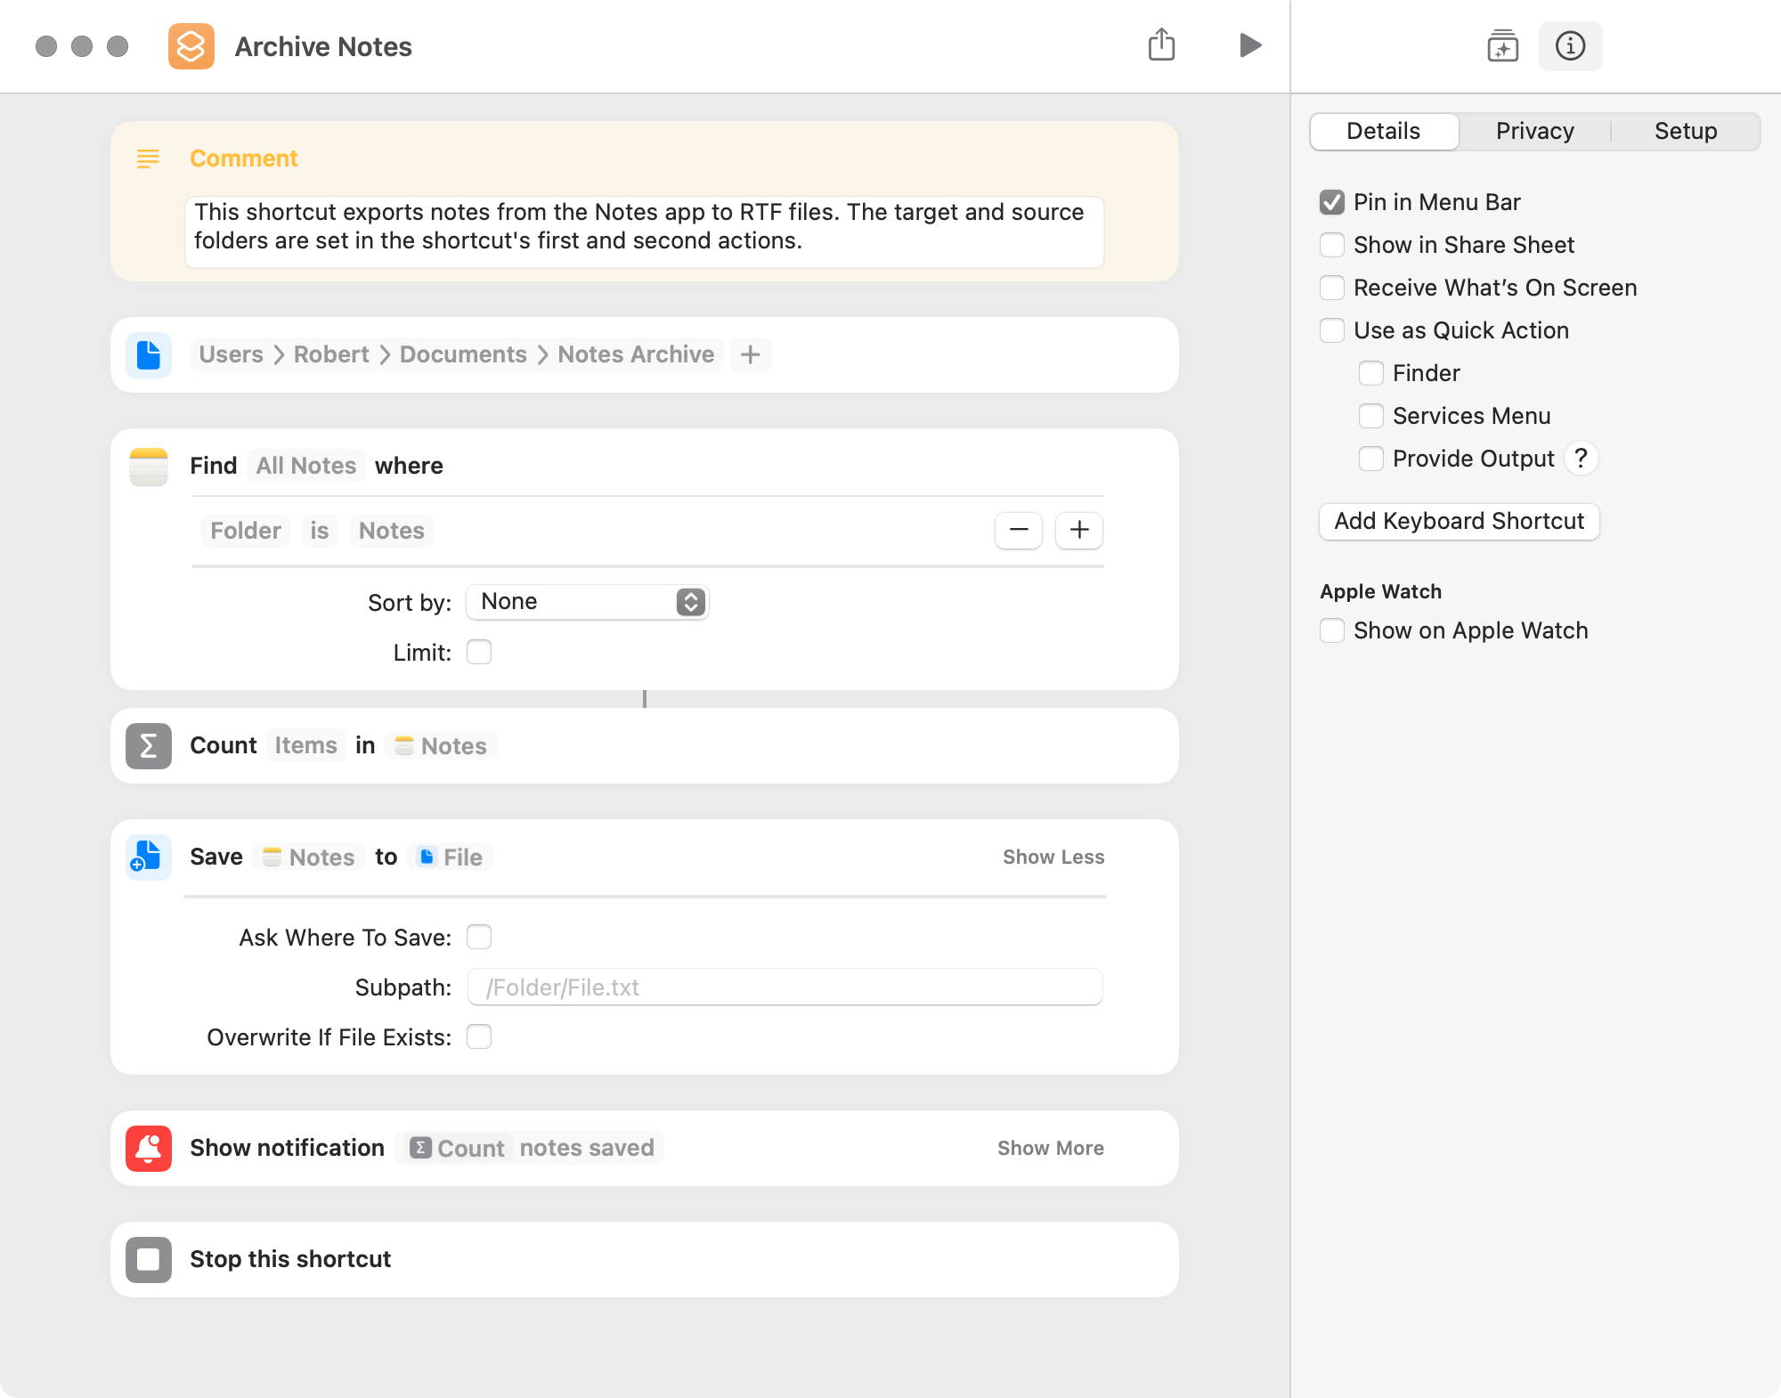Viewport: 1781px width, 1398px height.
Task: Click the Count action sigma icon
Action: click(x=149, y=745)
